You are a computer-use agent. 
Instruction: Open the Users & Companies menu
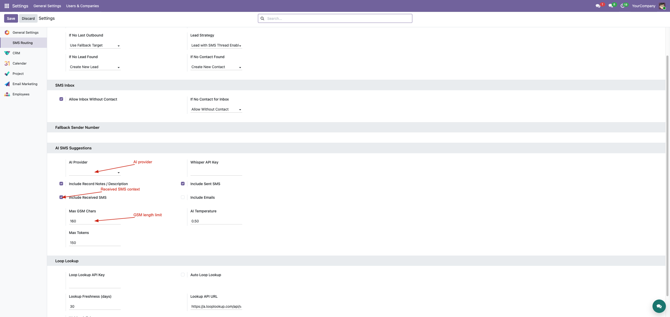(x=82, y=6)
